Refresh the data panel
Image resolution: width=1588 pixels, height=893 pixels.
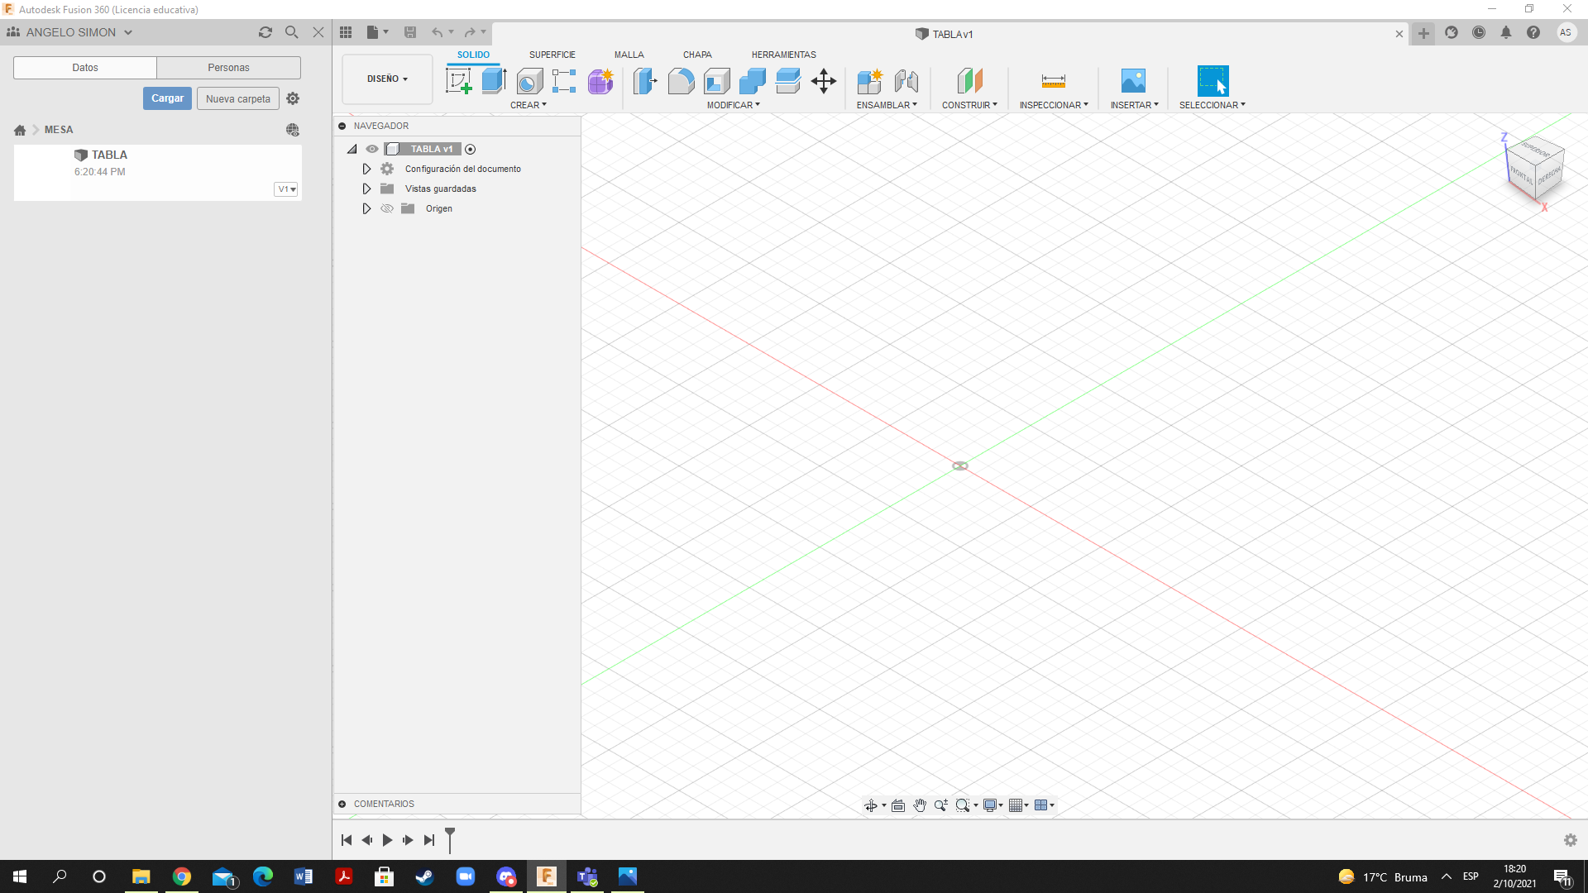click(x=265, y=32)
